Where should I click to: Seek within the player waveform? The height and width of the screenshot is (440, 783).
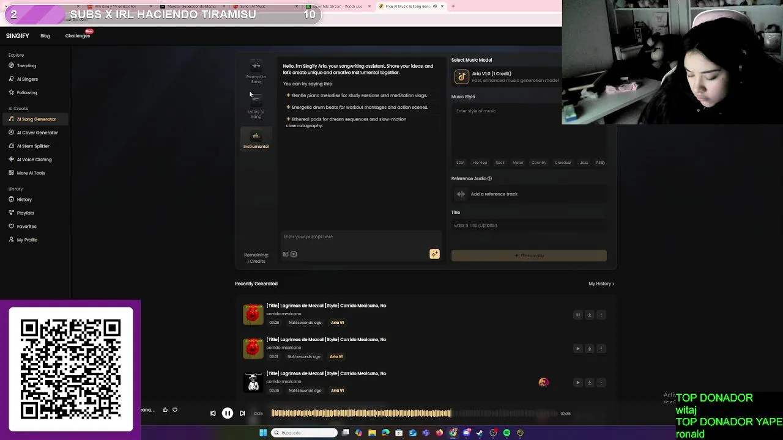click(414, 414)
